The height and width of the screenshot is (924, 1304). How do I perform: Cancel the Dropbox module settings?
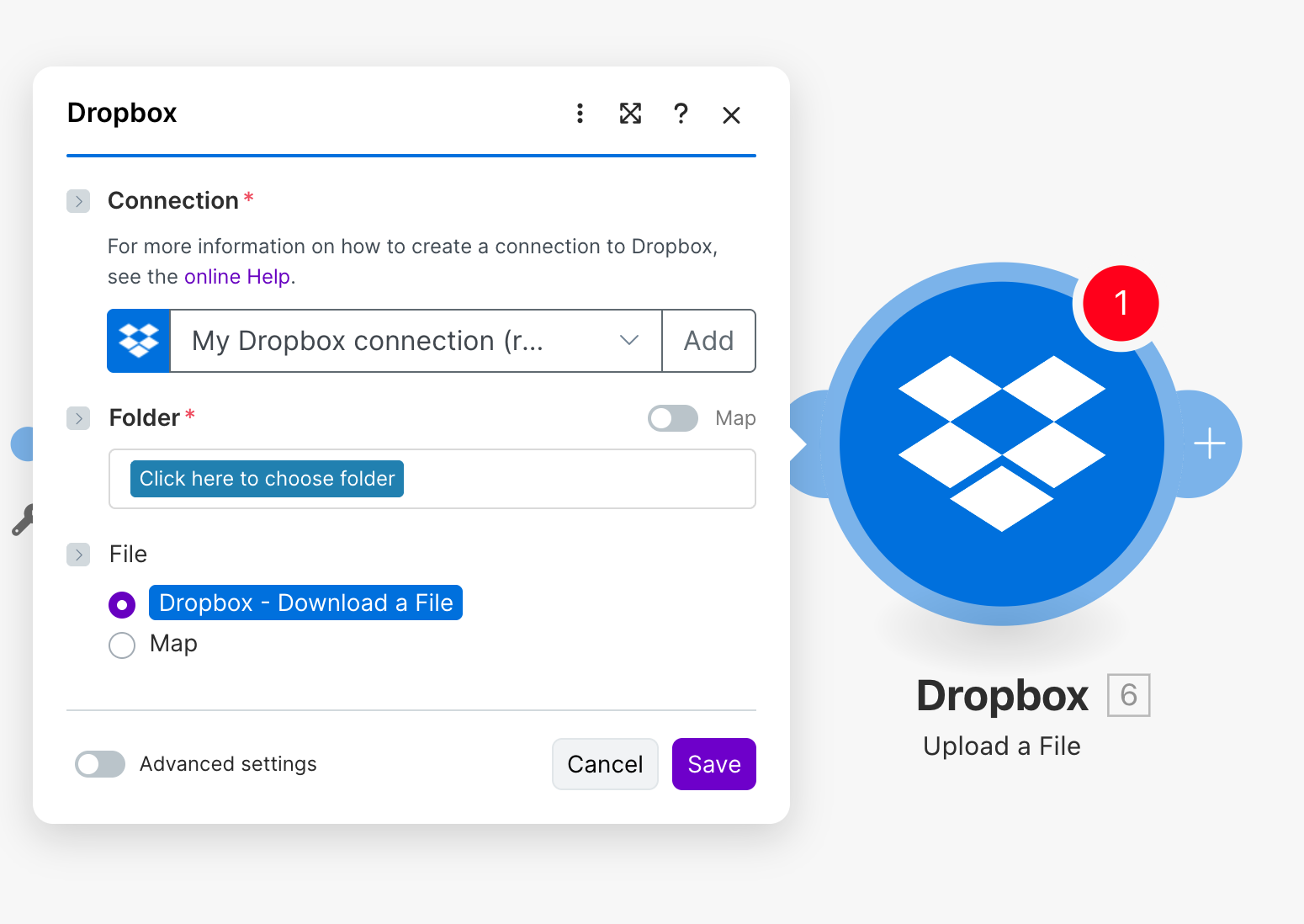(x=605, y=764)
